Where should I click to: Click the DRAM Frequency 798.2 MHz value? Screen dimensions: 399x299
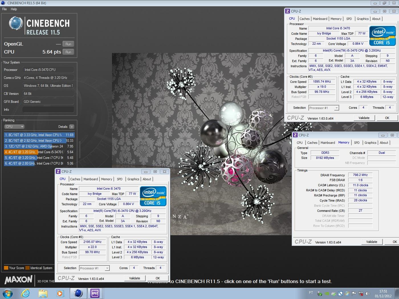(360, 175)
